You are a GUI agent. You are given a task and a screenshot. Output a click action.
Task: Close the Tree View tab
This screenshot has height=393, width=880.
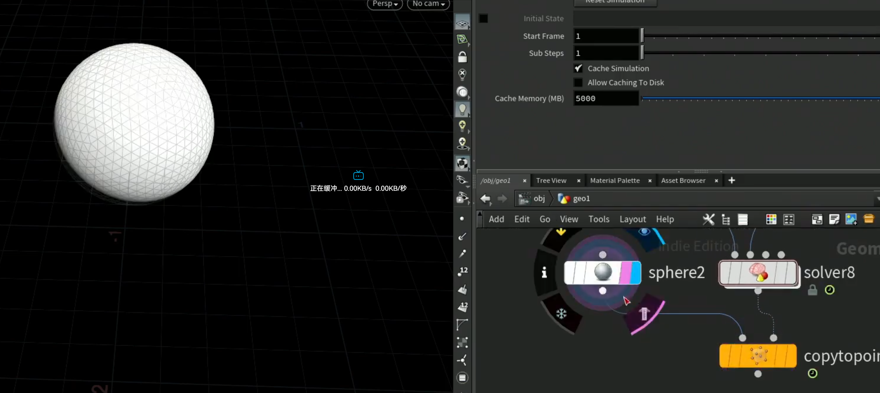(x=579, y=181)
